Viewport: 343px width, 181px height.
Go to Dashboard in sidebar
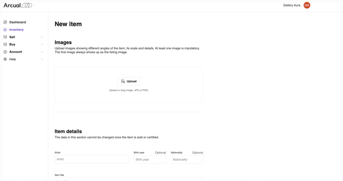click(x=17, y=22)
